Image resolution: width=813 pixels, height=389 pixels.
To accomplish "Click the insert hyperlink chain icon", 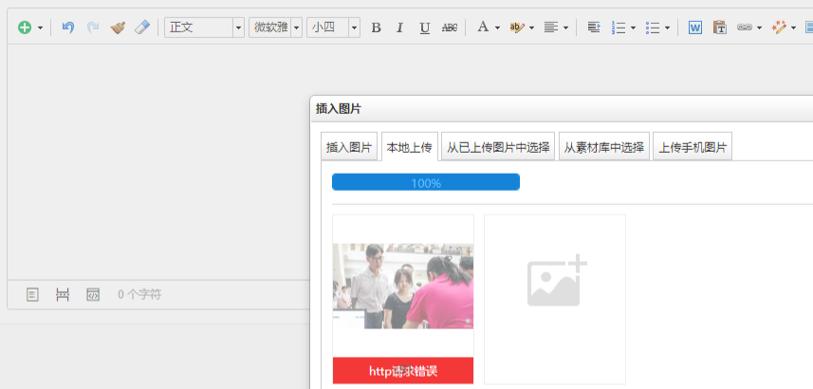I will click(x=745, y=28).
